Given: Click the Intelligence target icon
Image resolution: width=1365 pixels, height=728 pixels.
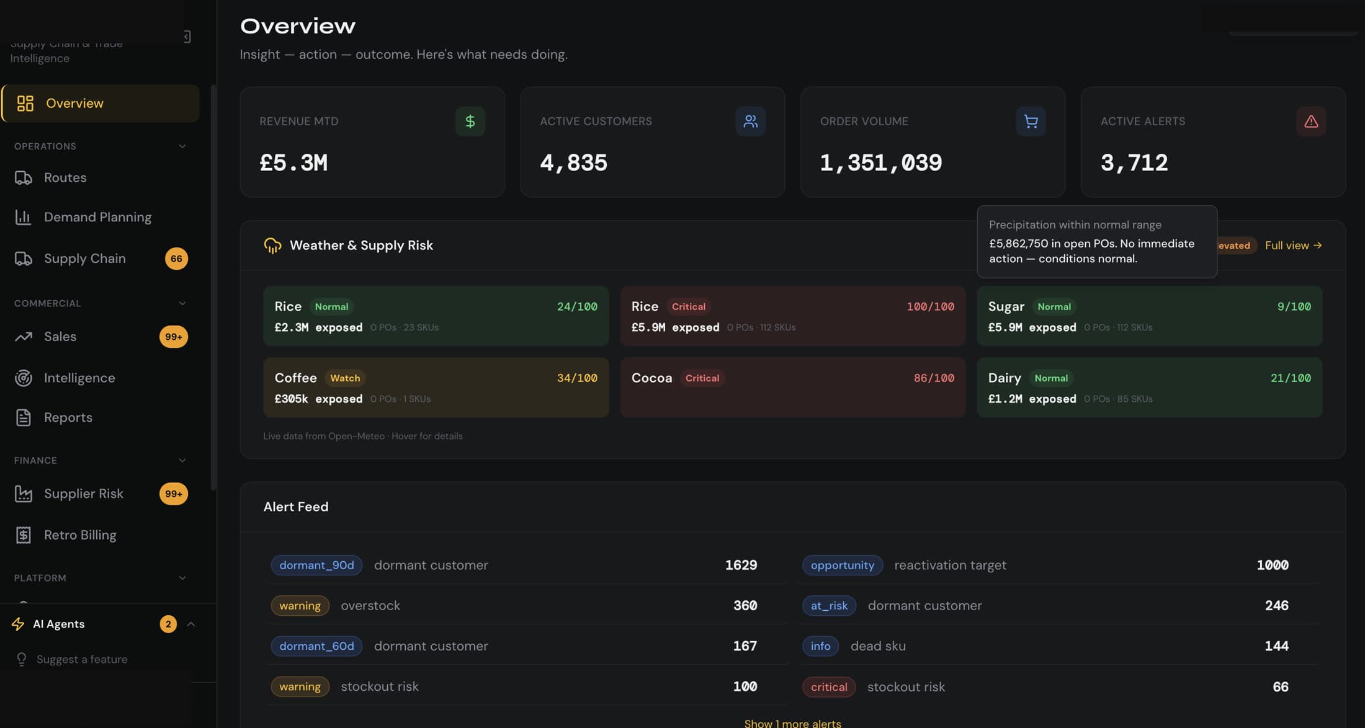Looking at the screenshot, I should 24,378.
